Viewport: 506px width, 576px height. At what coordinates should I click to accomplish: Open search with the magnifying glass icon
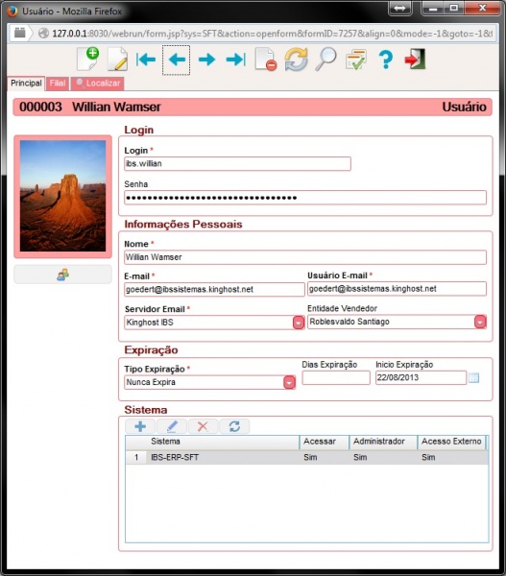325,59
